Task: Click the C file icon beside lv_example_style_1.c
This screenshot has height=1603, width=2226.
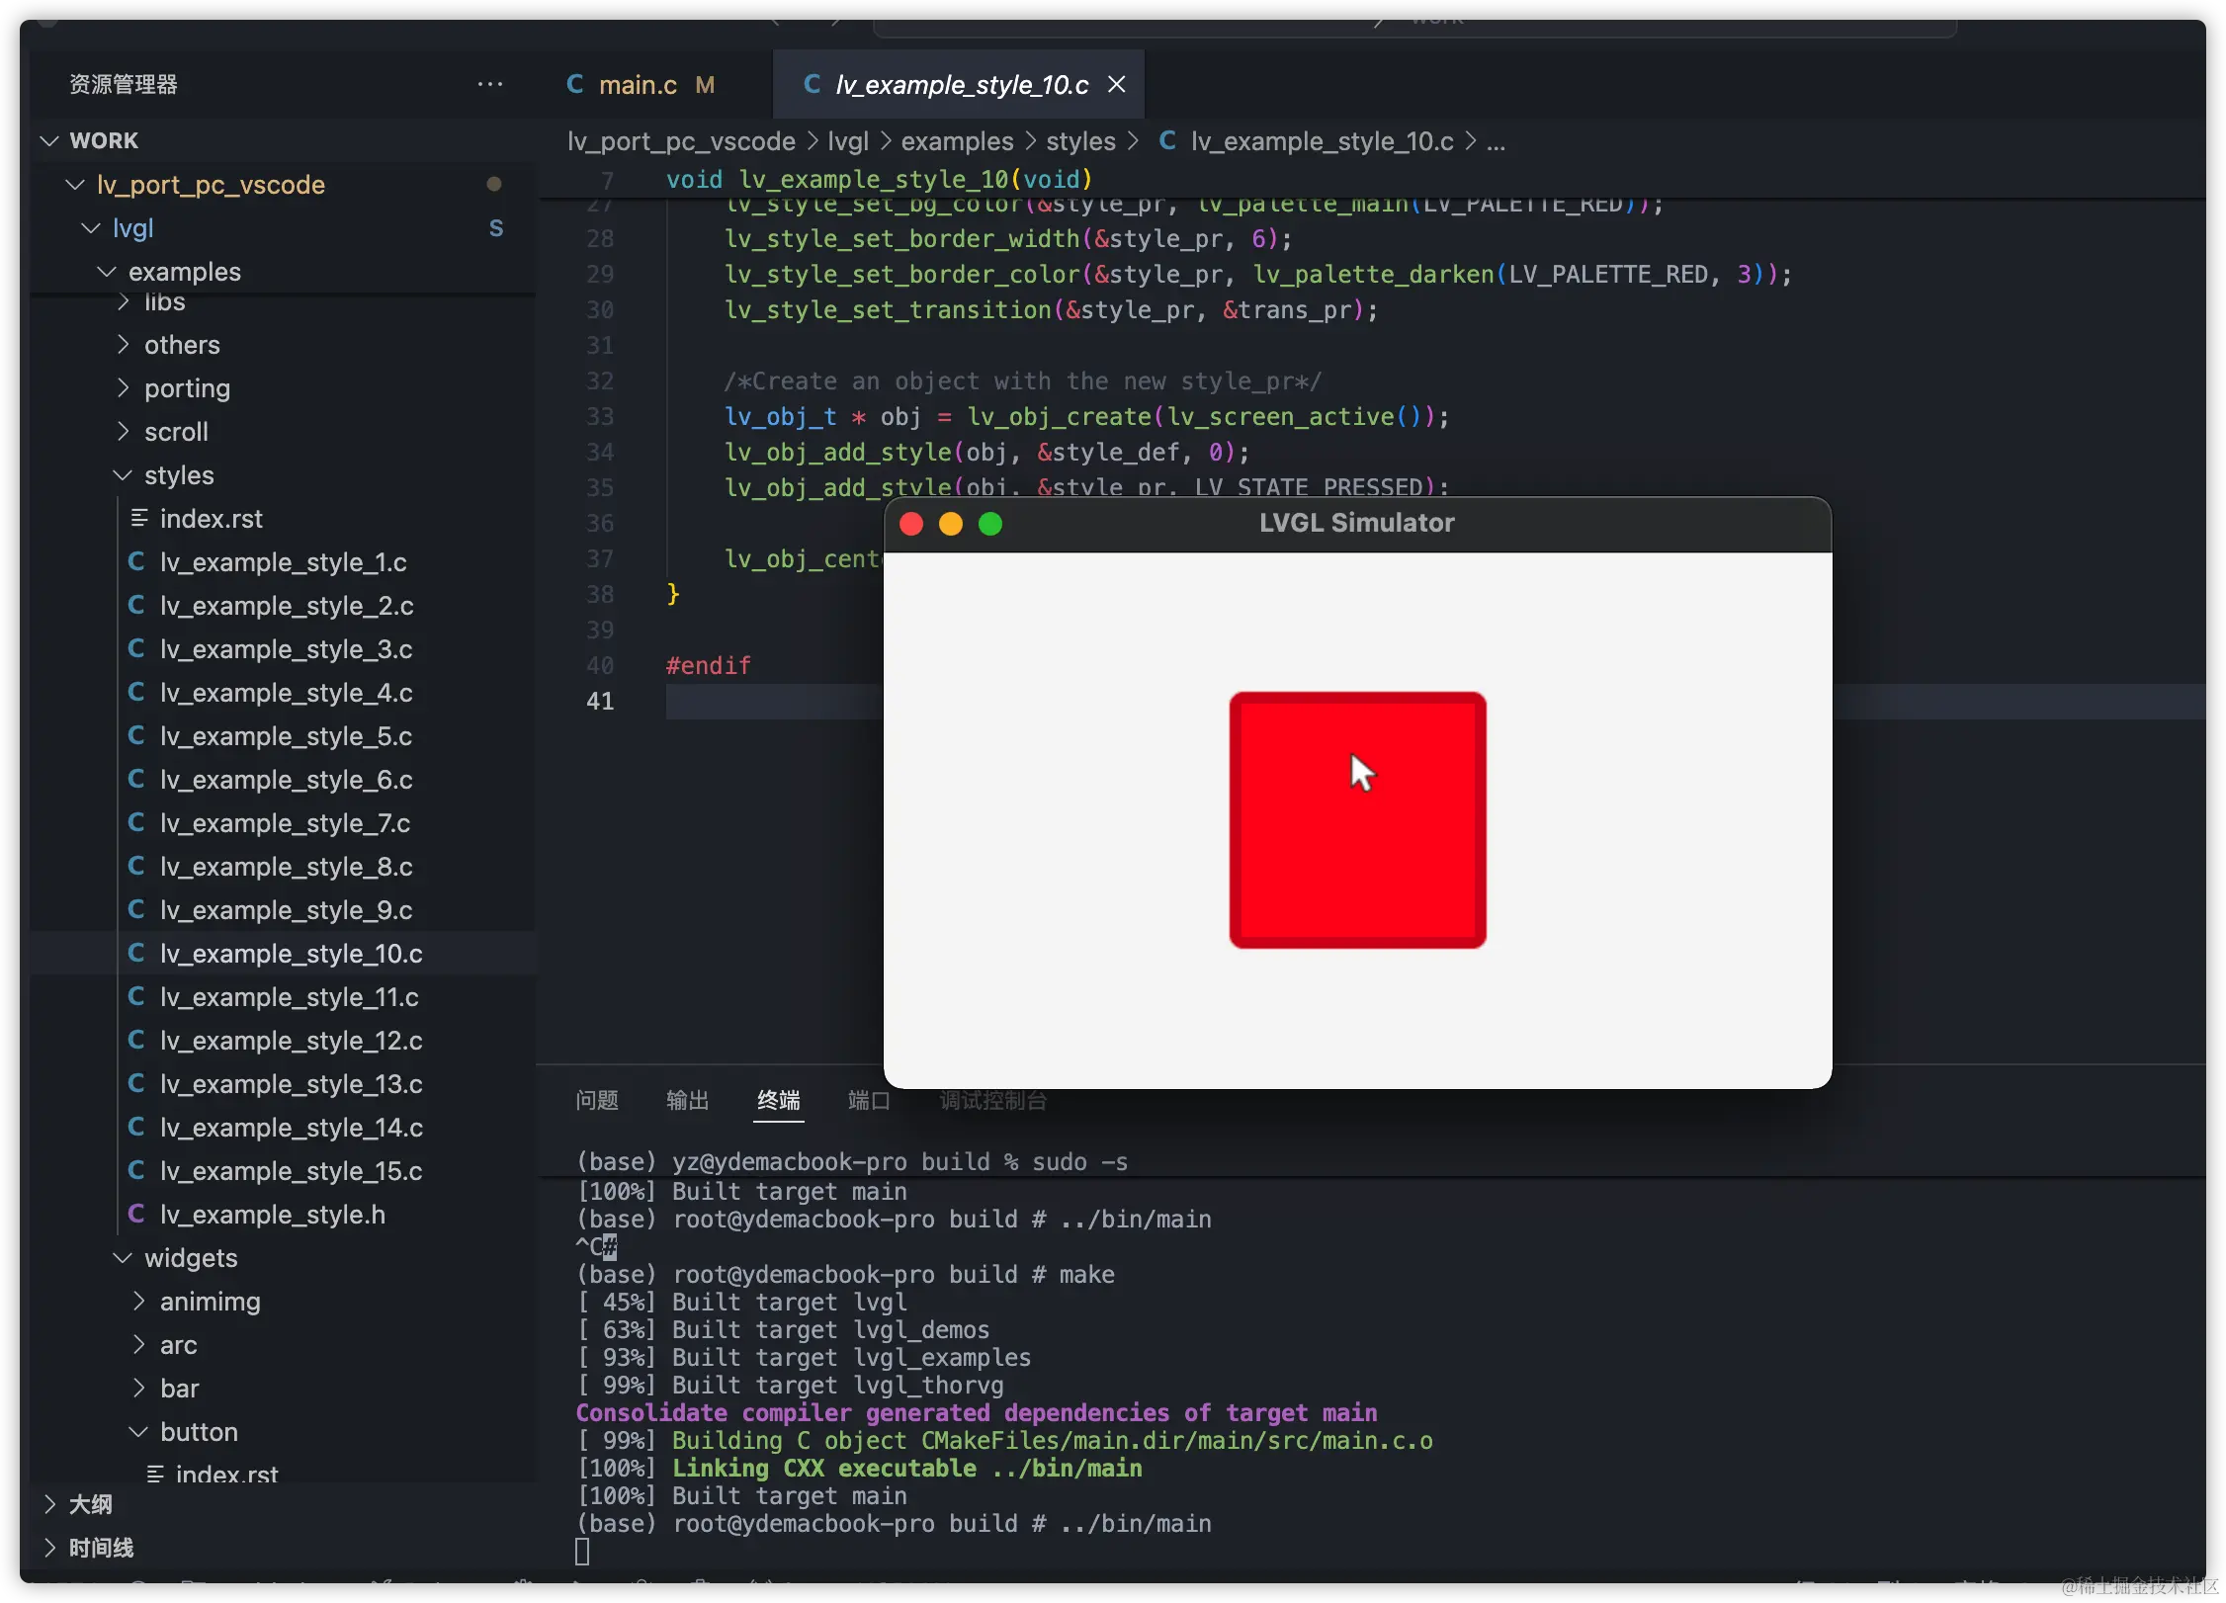Action: [137, 561]
